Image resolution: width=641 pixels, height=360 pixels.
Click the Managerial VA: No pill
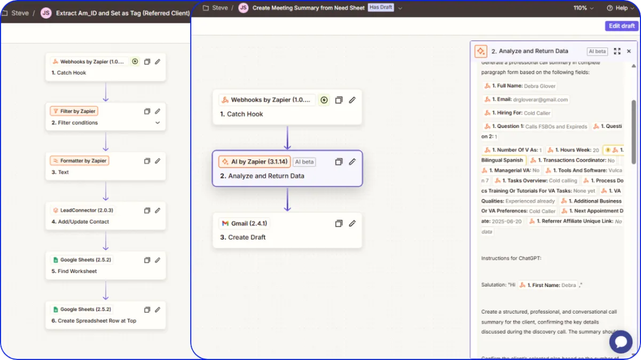click(511, 170)
